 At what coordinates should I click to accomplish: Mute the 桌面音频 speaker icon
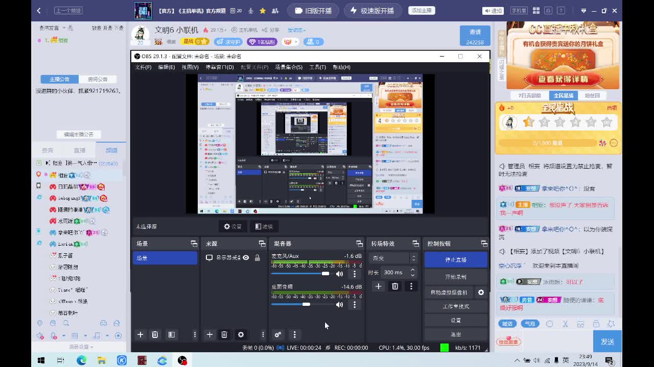coord(339,304)
